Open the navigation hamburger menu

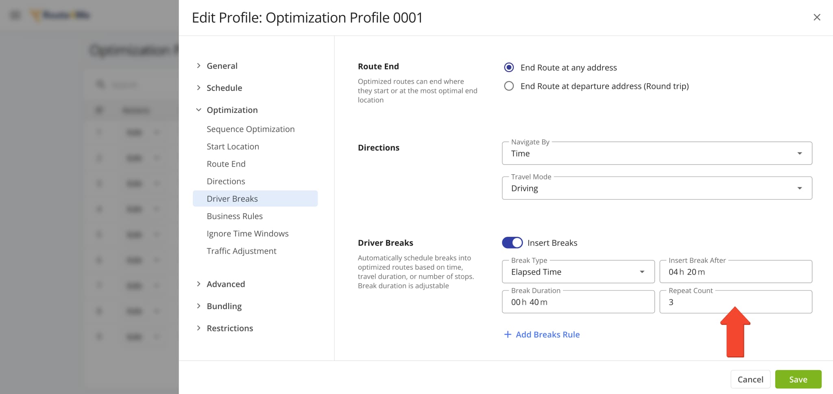click(x=15, y=15)
